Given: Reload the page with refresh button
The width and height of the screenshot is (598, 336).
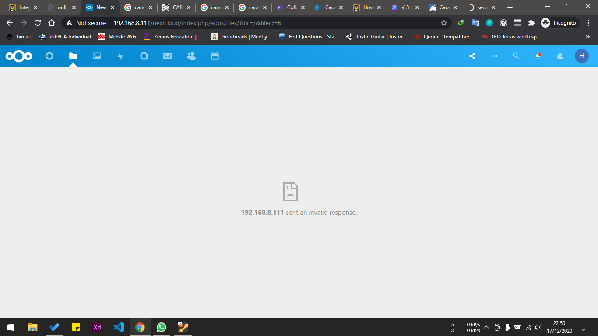Looking at the screenshot, I should [38, 23].
